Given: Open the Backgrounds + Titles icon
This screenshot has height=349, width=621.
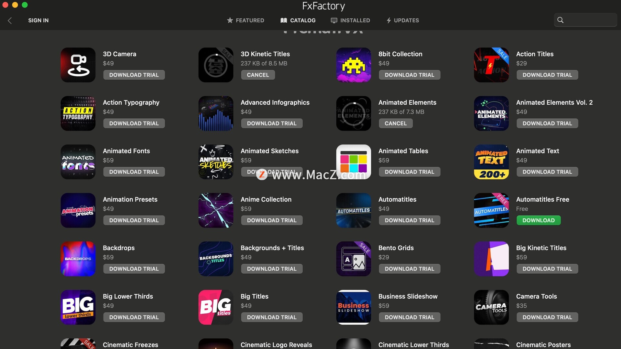Looking at the screenshot, I should tap(216, 259).
